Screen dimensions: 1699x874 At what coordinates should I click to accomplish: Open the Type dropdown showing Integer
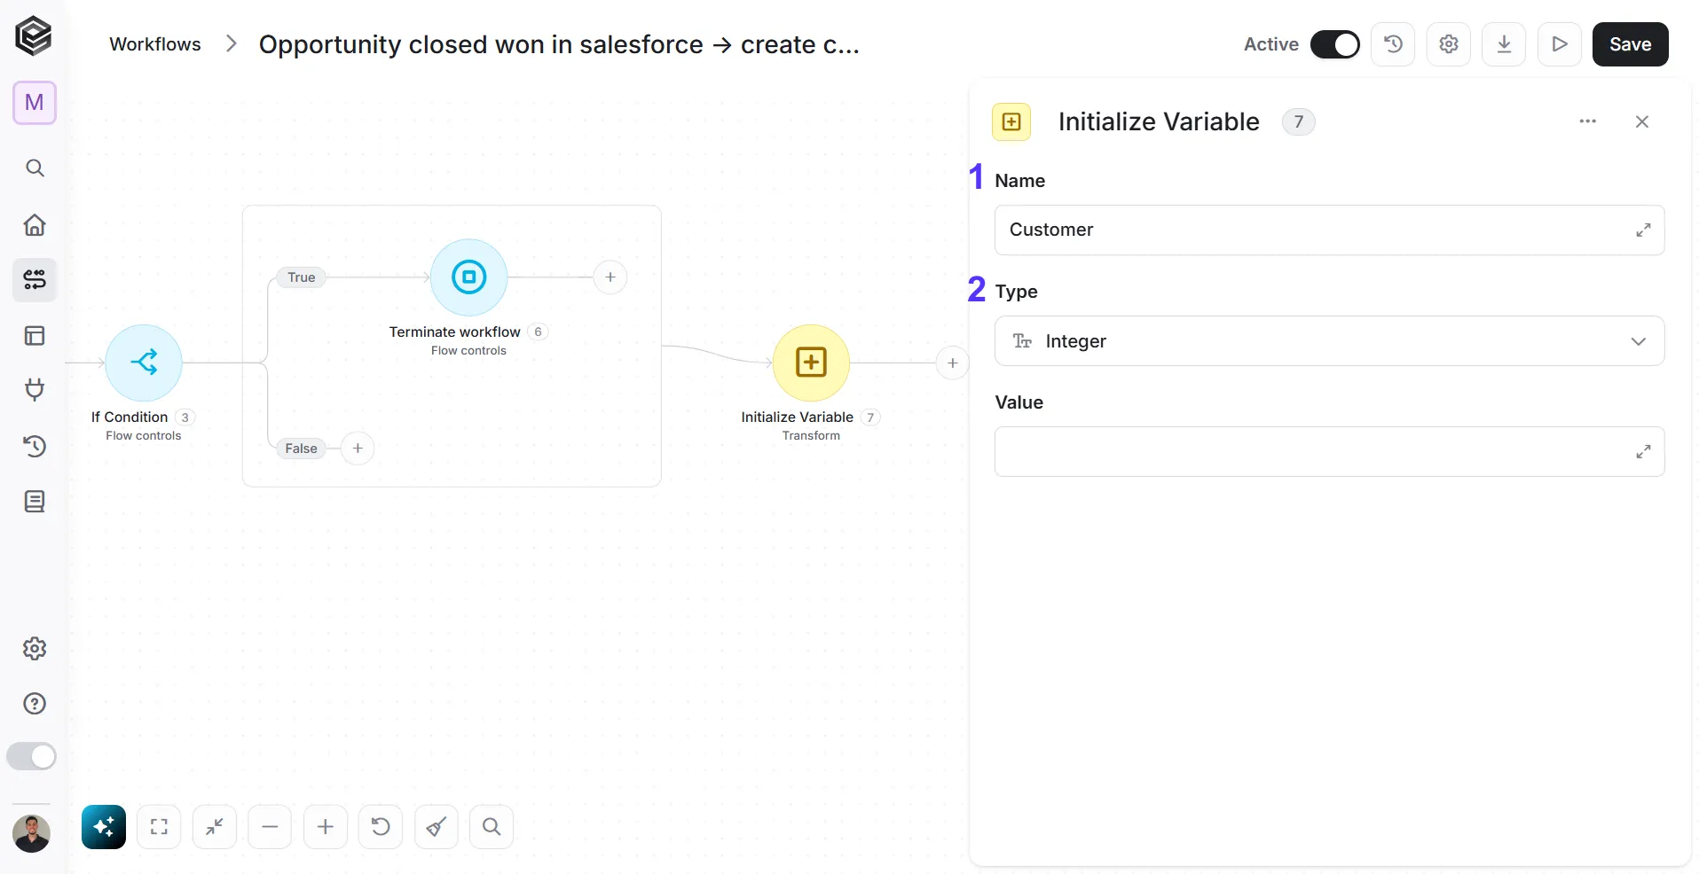tap(1329, 341)
